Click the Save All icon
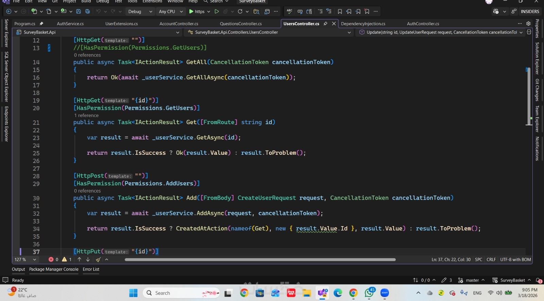 click(87, 12)
